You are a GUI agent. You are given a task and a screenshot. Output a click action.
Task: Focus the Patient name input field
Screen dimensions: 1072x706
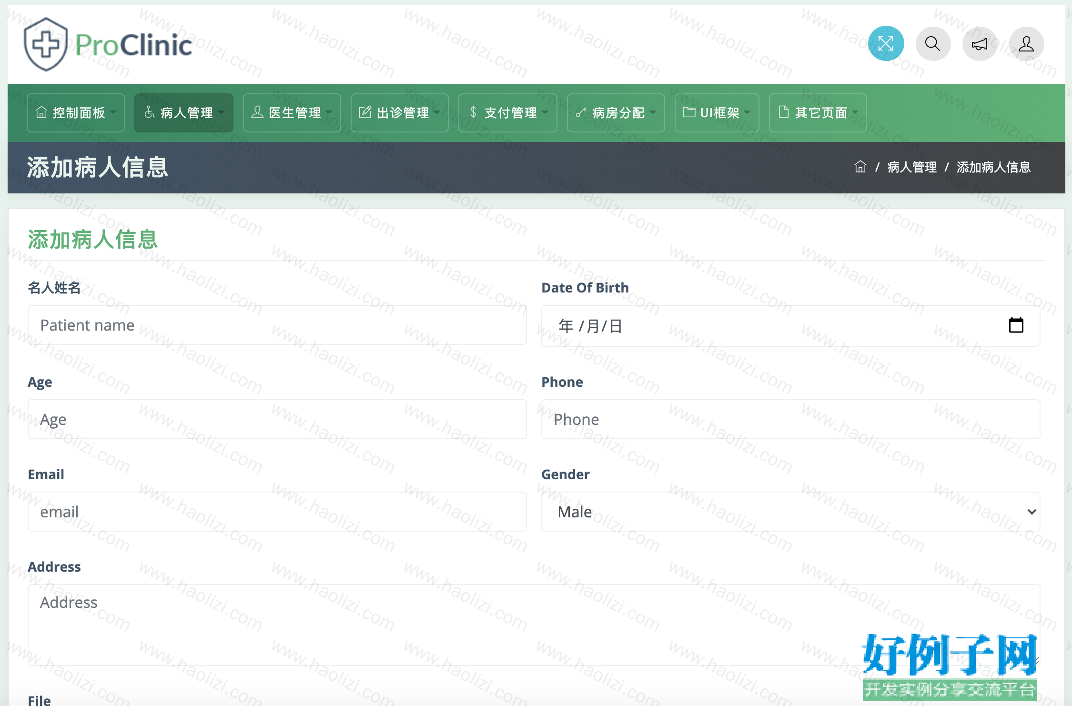pos(277,325)
